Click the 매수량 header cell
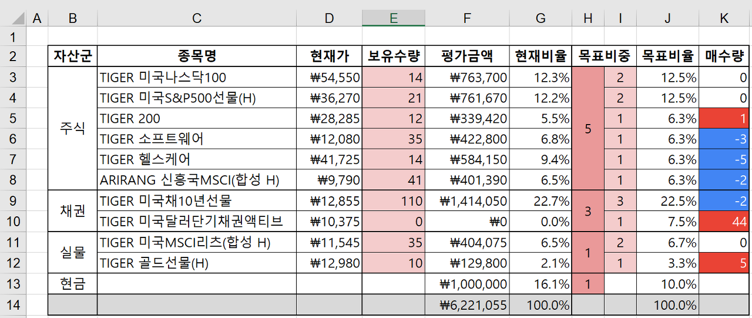 pos(724,56)
